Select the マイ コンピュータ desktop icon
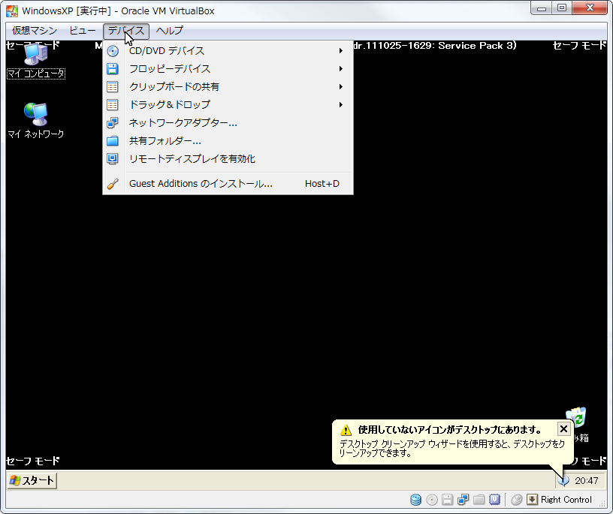Image resolution: width=613 pixels, height=514 pixels. 35,60
